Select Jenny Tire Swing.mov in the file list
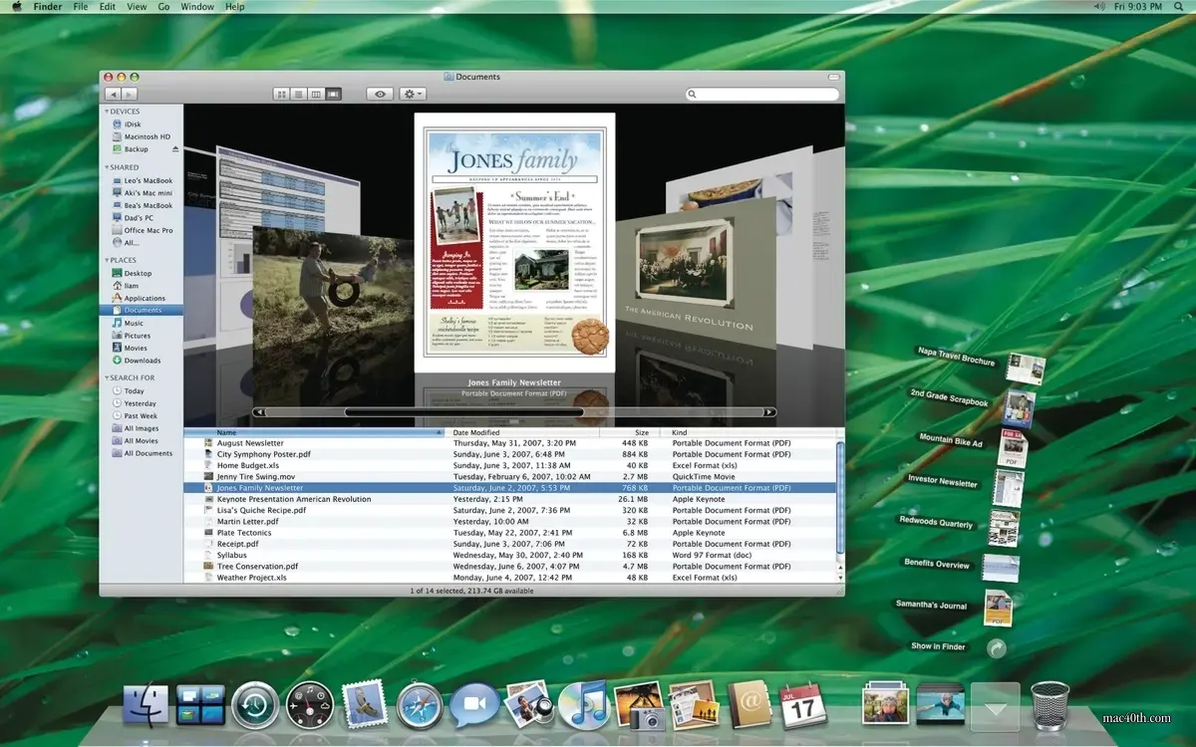Viewport: 1196px width, 747px height. tap(259, 476)
